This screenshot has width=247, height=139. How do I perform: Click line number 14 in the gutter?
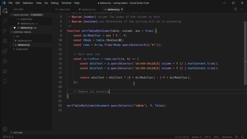(60, 59)
